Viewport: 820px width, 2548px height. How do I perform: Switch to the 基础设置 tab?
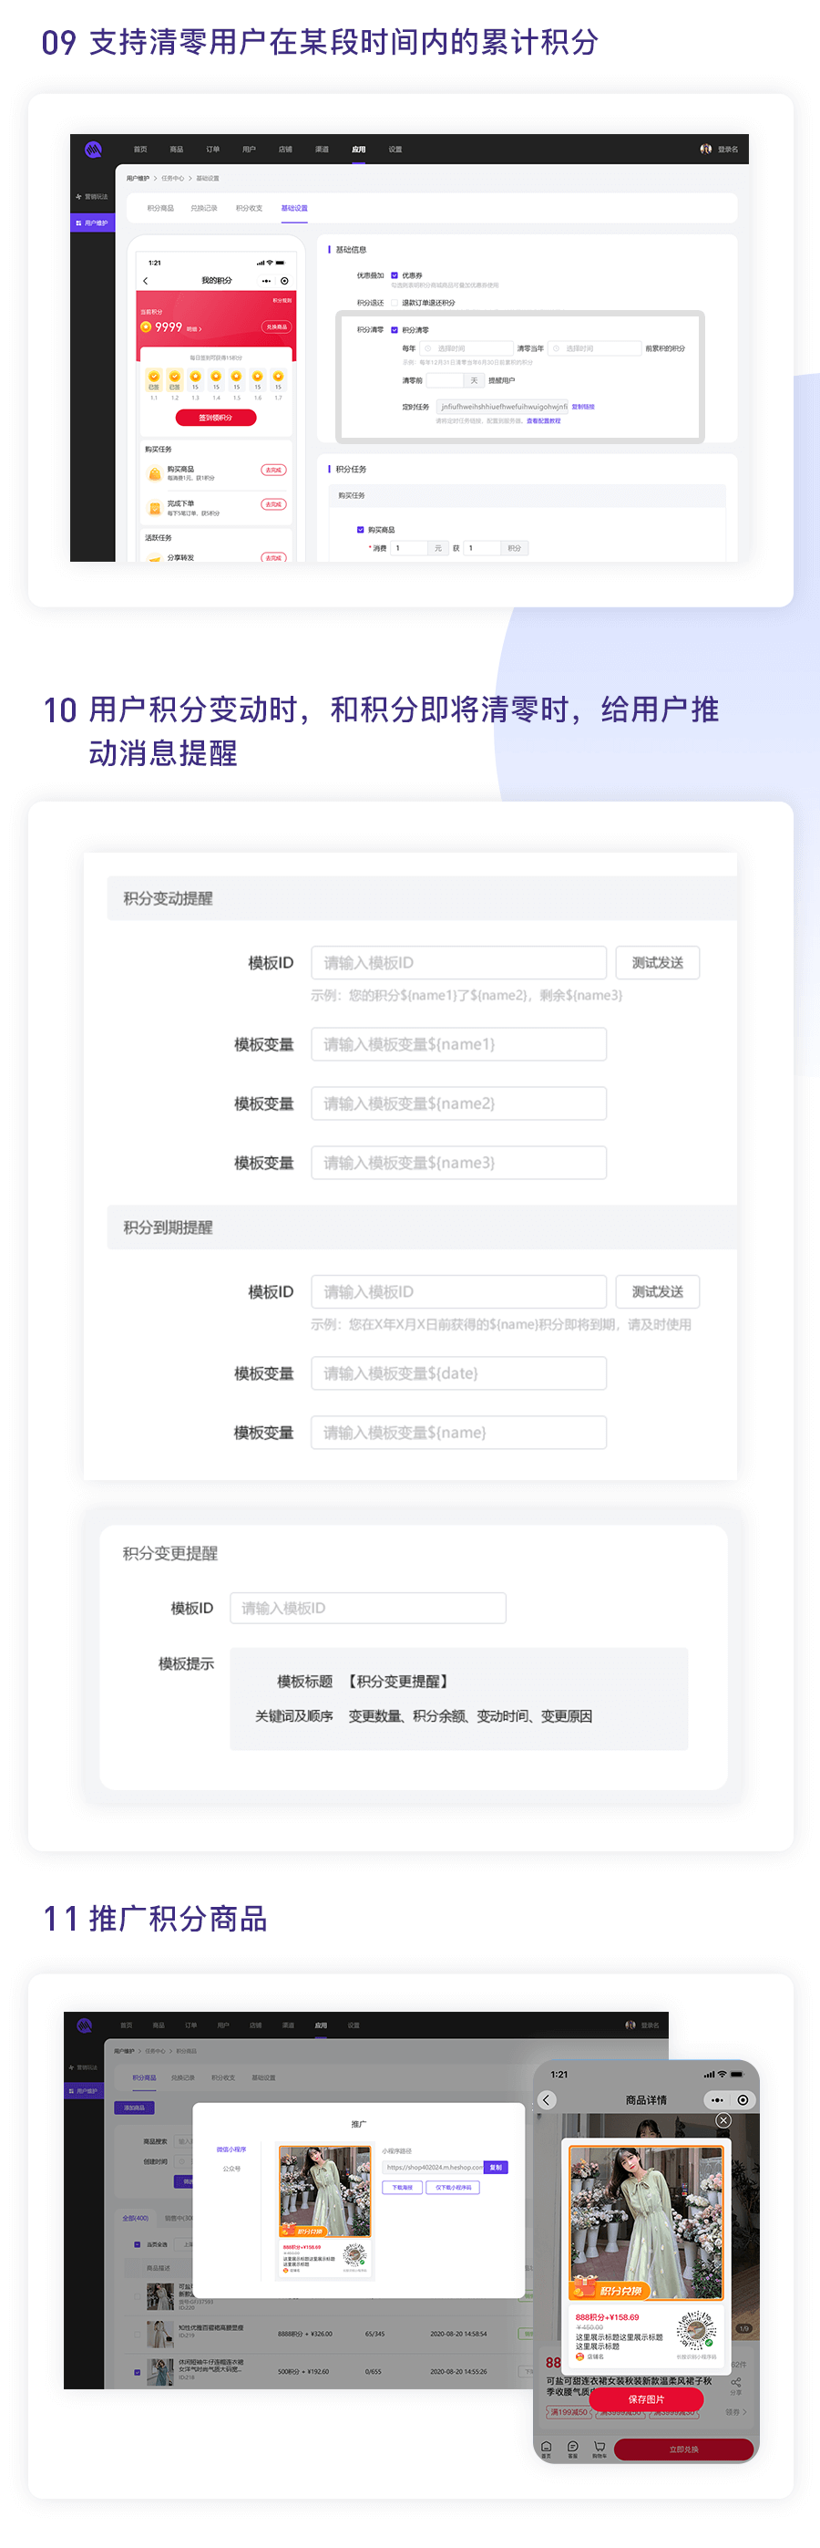pos(294,209)
